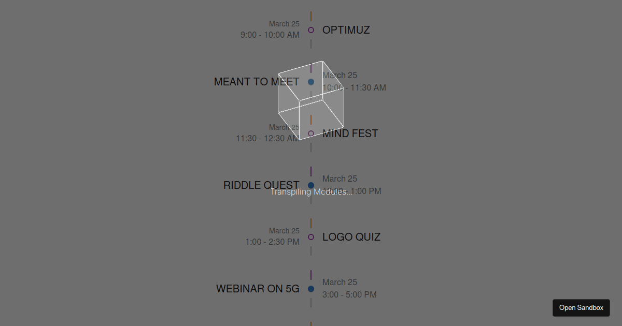This screenshot has width=622, height=326.
Task: Open the OPTIMUZ event title
Action: tap(346, 29)
